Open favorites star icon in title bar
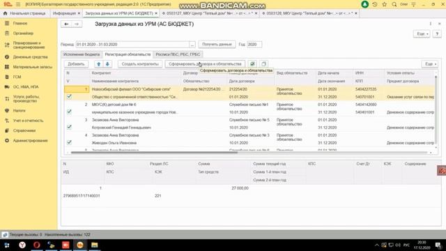 [x=384, y=4]
